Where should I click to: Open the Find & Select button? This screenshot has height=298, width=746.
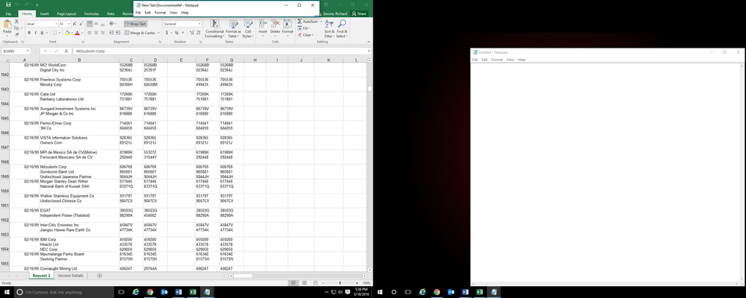tap(341, 29)
